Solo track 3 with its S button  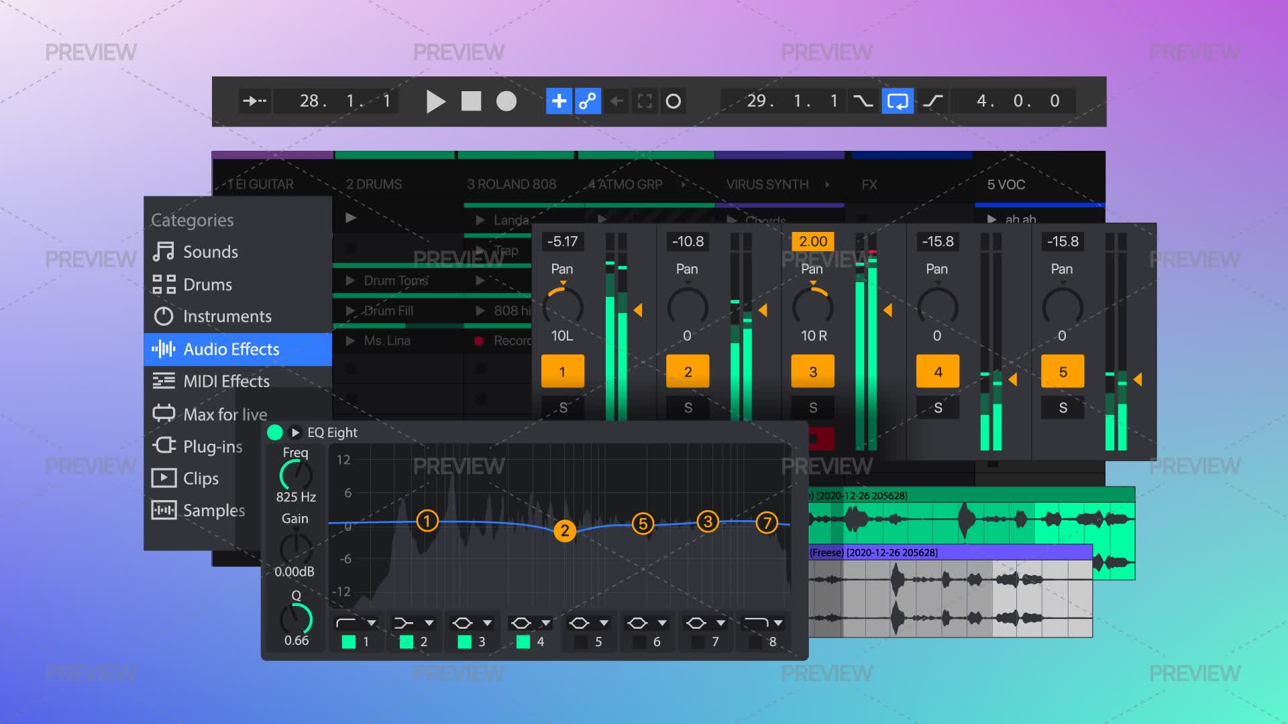[812, 407]
